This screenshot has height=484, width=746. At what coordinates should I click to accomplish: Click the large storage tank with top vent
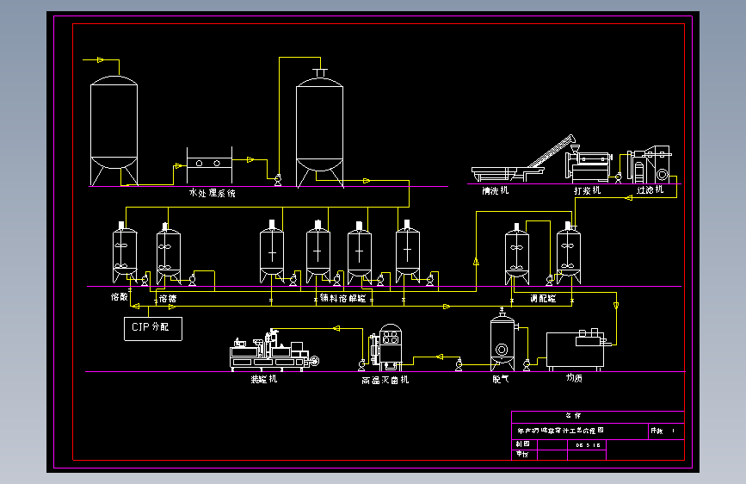320,128
